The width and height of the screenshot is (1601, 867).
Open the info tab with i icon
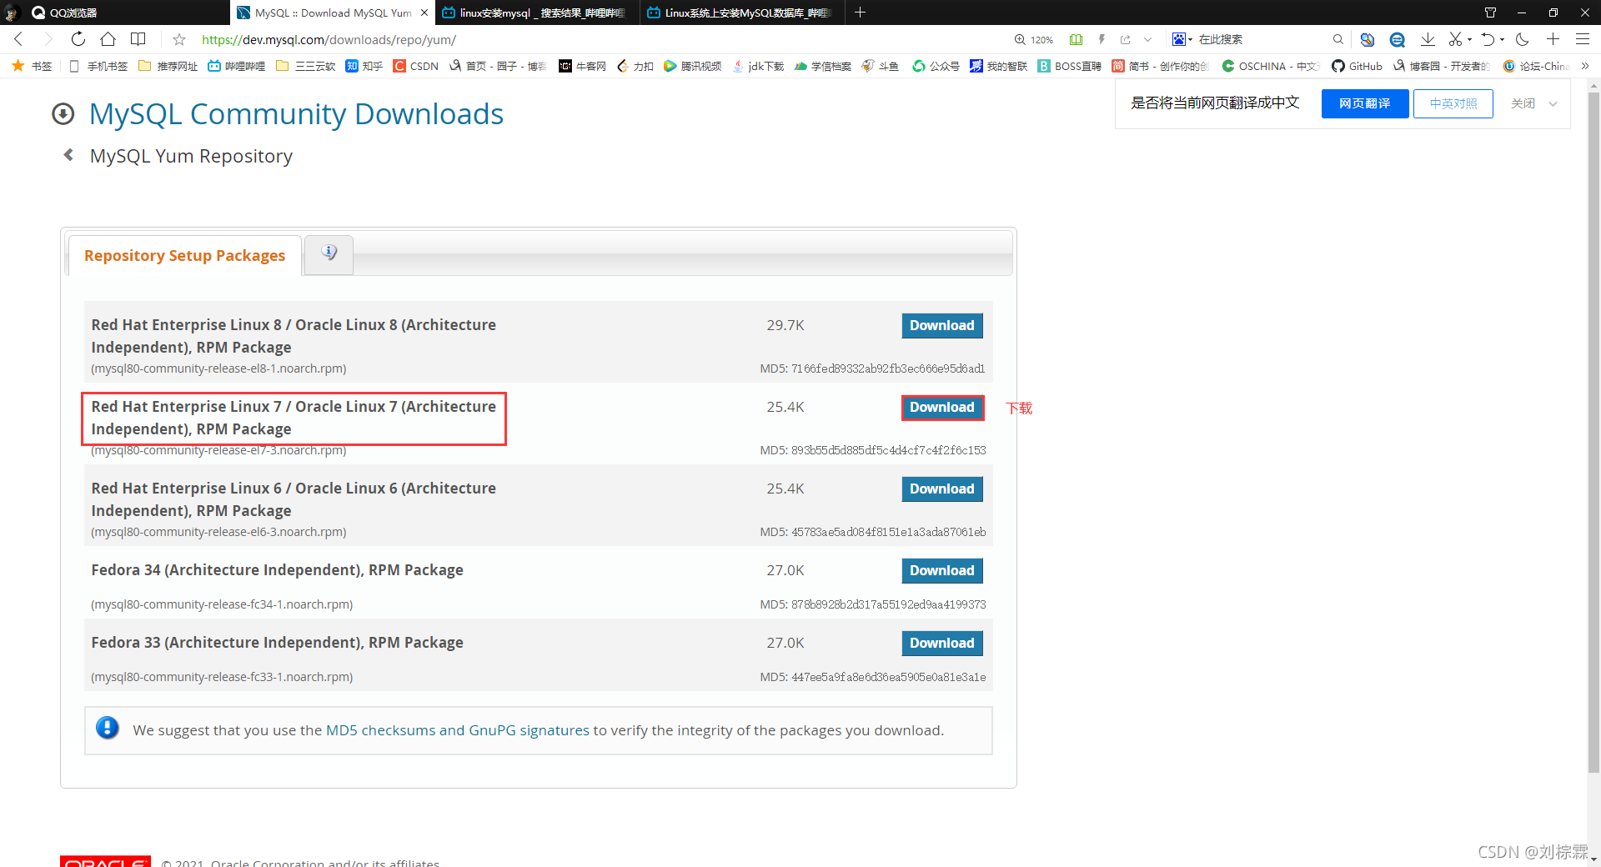329,253
